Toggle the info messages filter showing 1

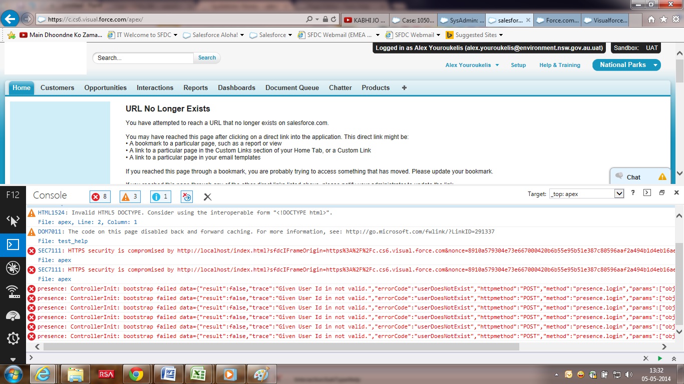tap(161, 197)
